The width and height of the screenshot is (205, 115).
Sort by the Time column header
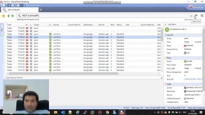pyautogui.click(x=16, y=25)
